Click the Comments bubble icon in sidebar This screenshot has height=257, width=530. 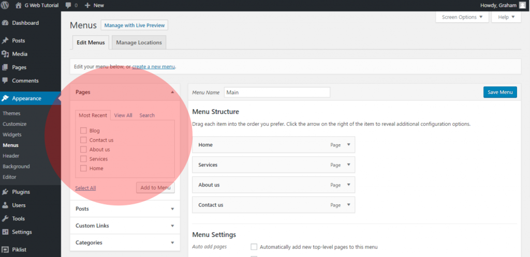click(5, 81)
